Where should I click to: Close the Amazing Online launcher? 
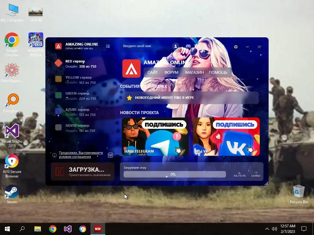259,47
